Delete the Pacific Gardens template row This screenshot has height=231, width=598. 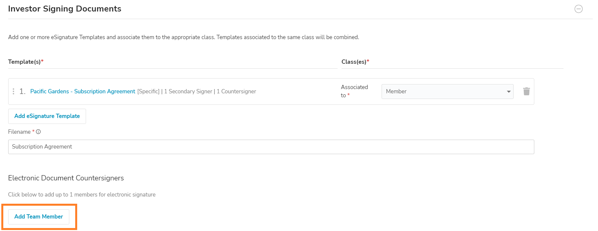pyautogui.click(x=526, y=91)
